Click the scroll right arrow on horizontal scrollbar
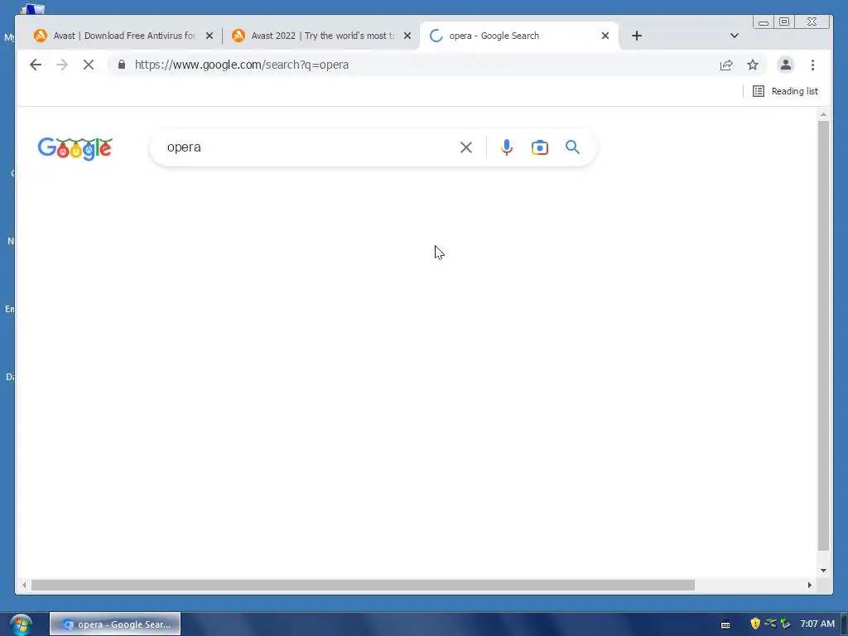The width and height of the screenshot is (848, 636). tap(810, 585)
